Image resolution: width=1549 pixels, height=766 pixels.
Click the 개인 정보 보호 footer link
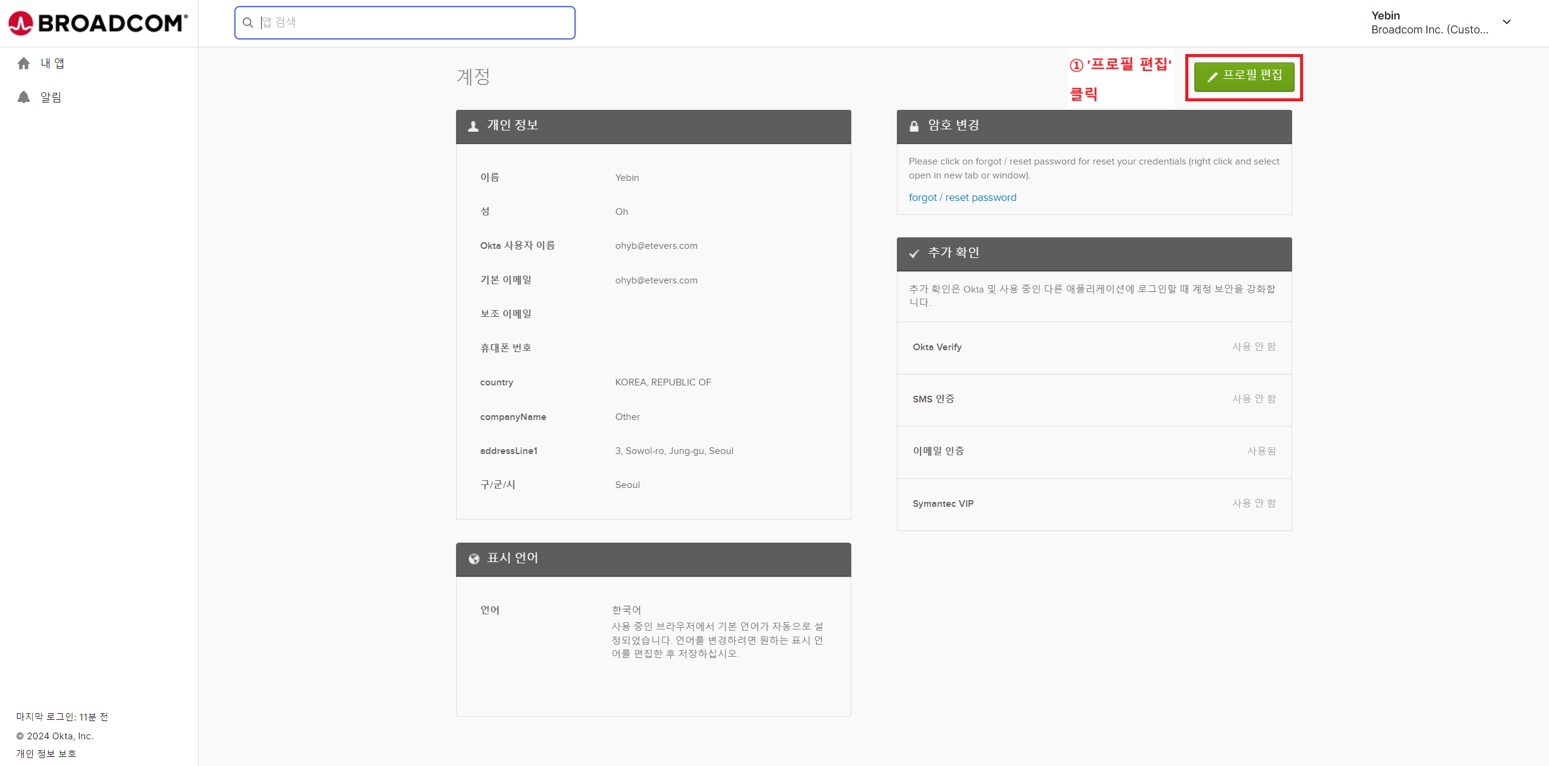click(46, 753)
